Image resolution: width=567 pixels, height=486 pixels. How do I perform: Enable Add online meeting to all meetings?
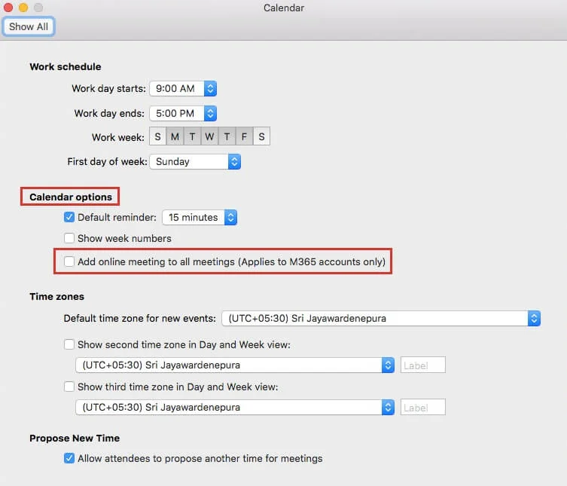click(69, 261)
